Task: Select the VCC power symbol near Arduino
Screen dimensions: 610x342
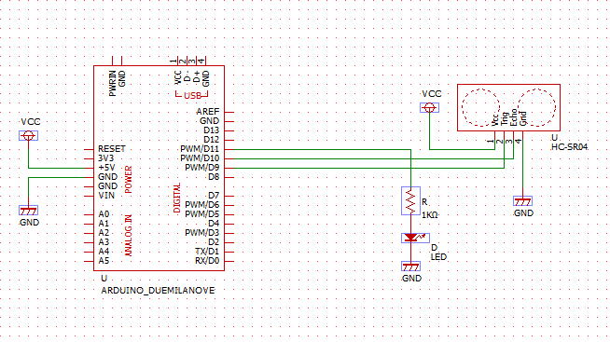Action: pos(28,136)
